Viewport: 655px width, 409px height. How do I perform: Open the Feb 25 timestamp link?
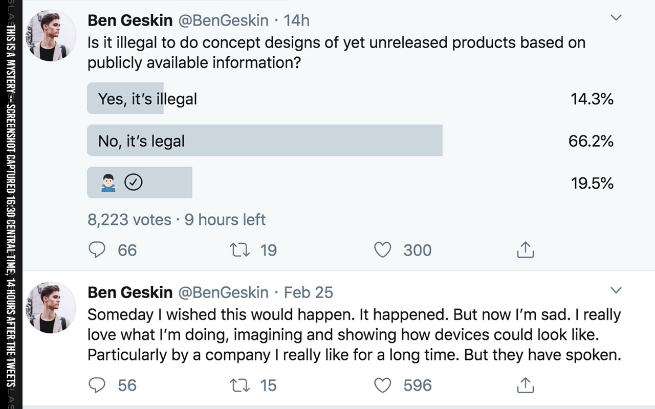(308, 292)
